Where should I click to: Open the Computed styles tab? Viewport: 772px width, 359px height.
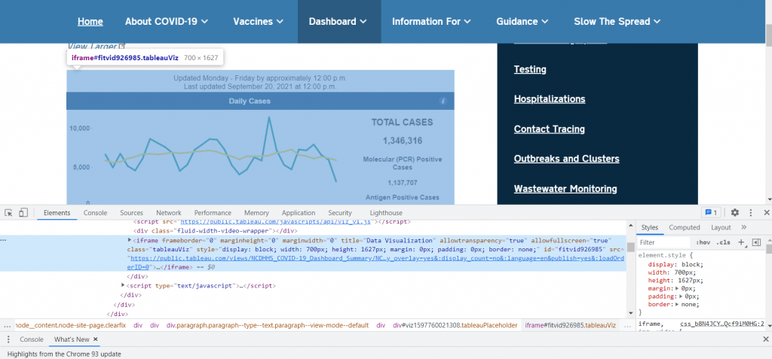click(x=685, y=227)
